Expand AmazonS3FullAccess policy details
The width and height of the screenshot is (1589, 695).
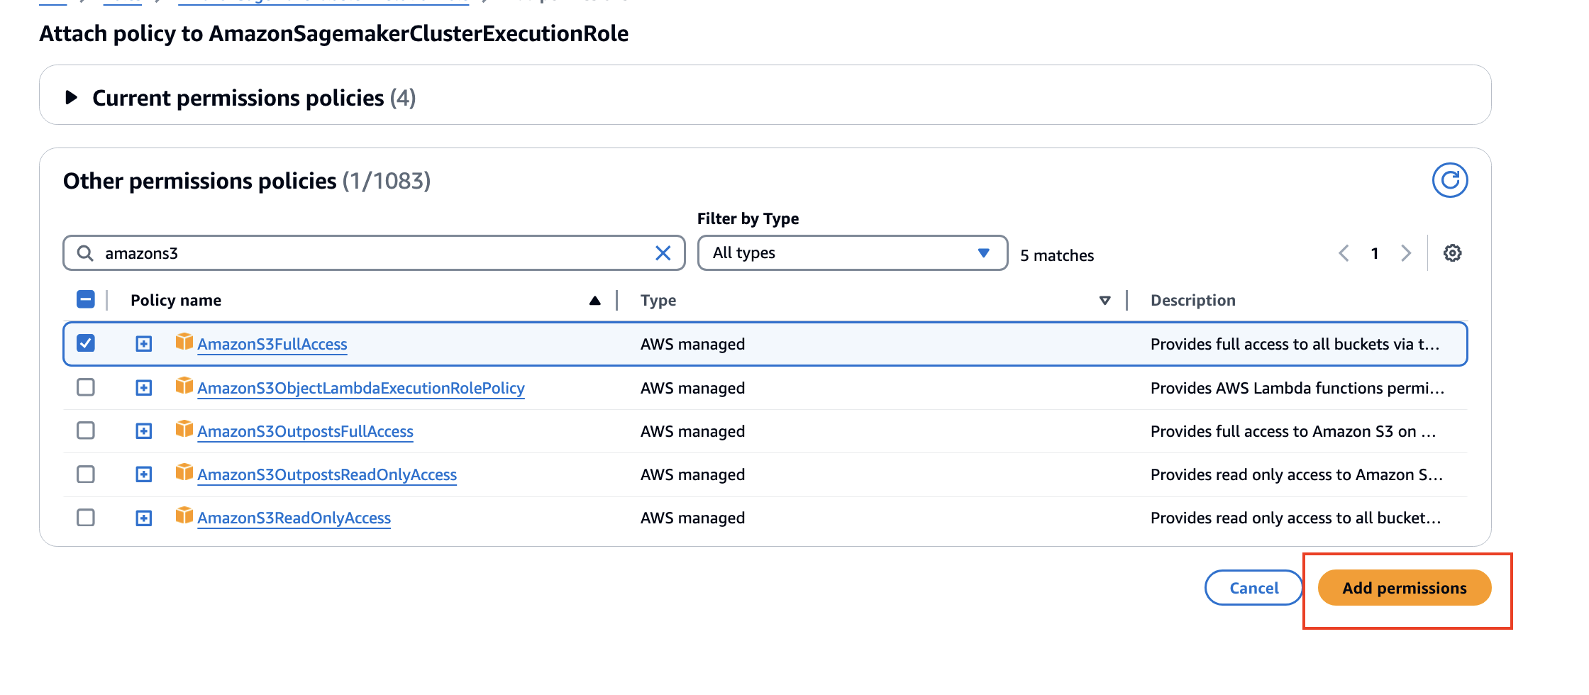coord(143,344)
